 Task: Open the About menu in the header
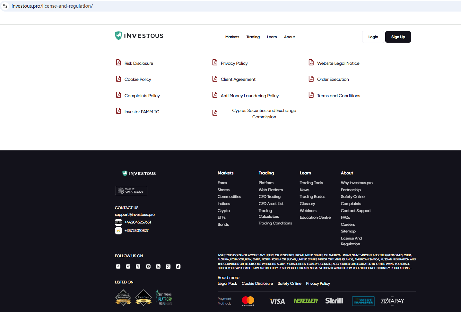(x=290, y=37)
